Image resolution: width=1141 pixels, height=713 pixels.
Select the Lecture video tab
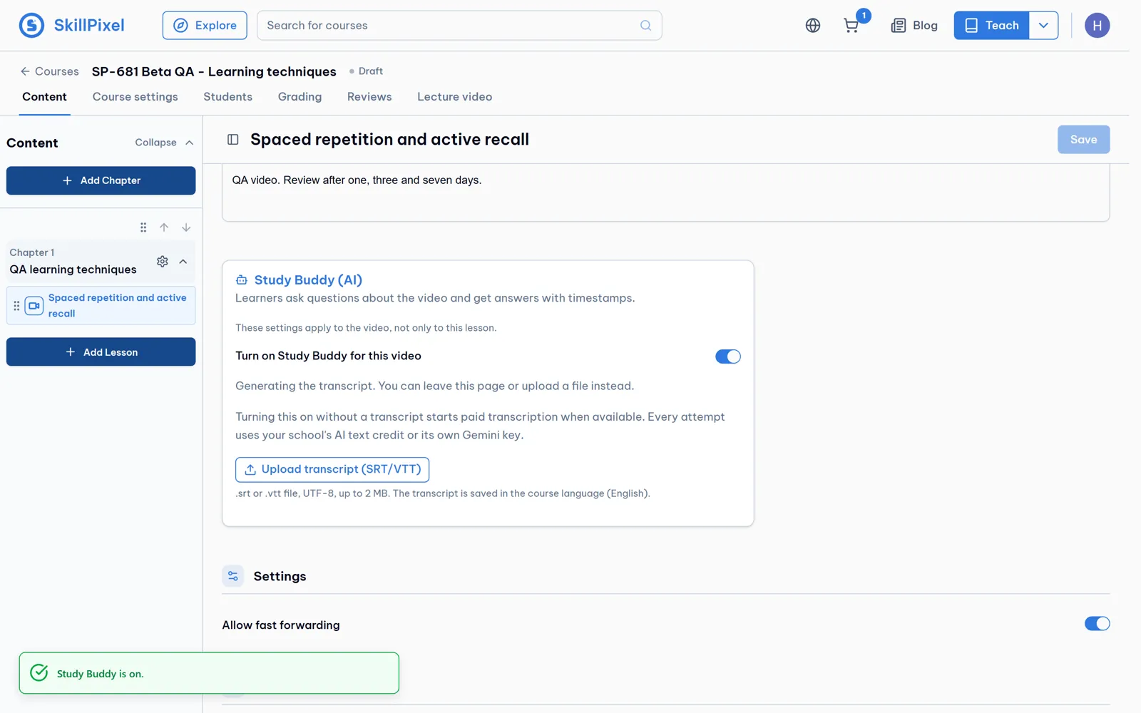[455, 97]
